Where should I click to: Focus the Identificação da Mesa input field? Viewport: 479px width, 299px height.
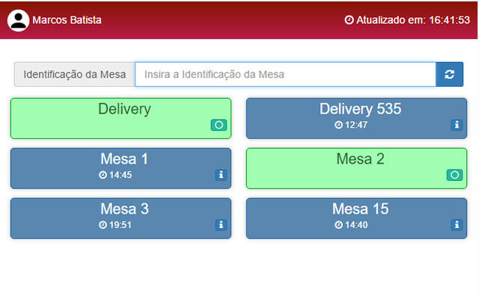pyautogui.click(x=284, y=75)
